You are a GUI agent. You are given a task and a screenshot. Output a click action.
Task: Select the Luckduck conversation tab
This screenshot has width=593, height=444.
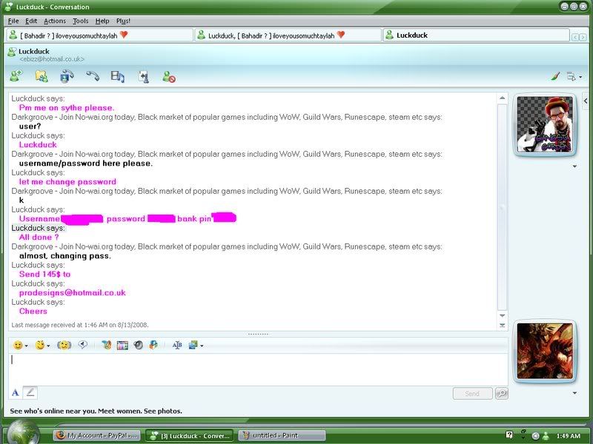tap(476, 36)
